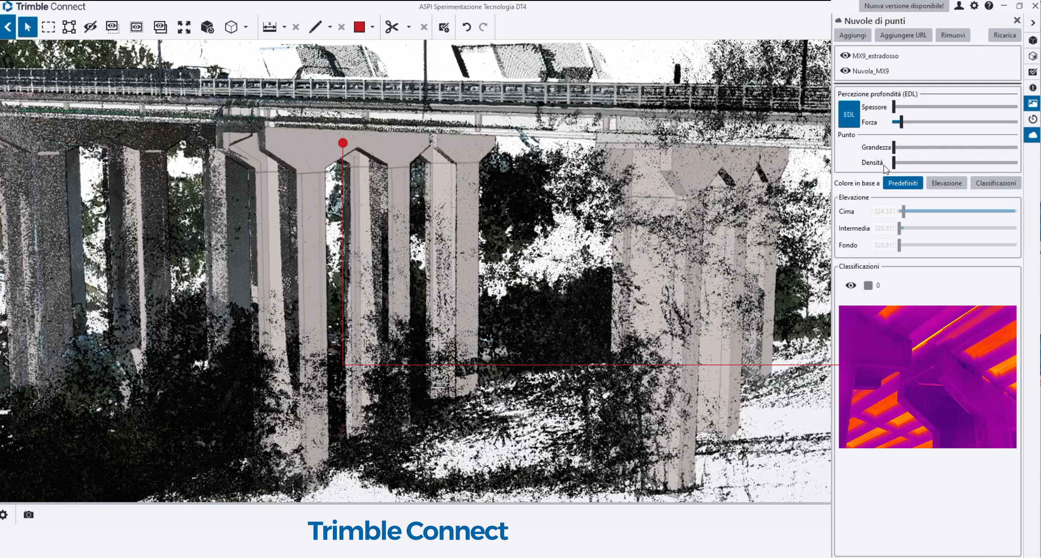Toggle the eye with stacked frames icon

160,27
